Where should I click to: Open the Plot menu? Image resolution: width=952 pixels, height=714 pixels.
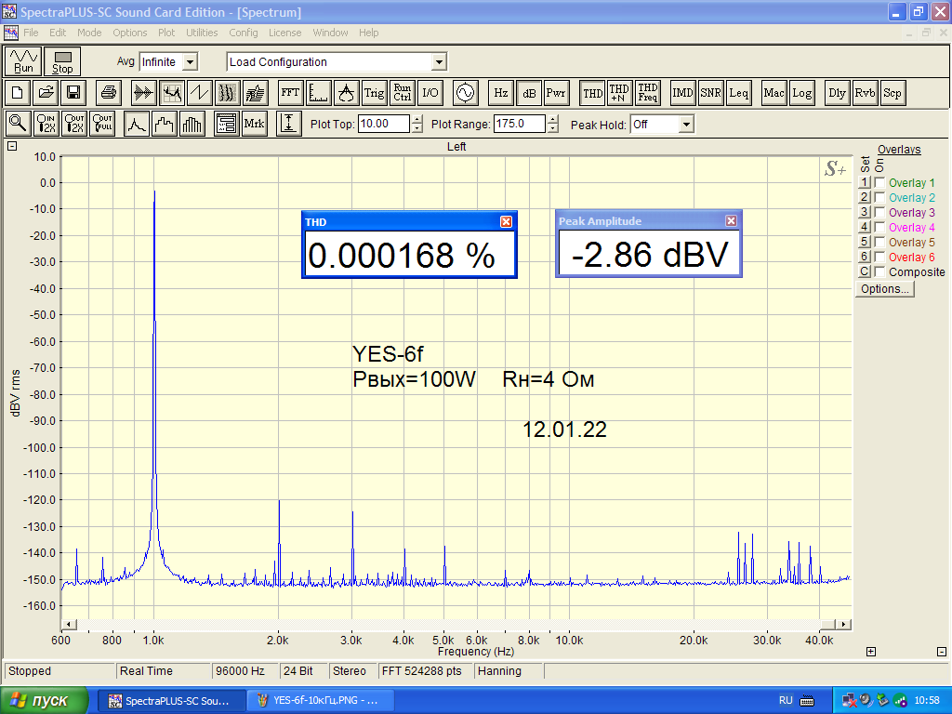pyautogui.click(x=166, y=33)
